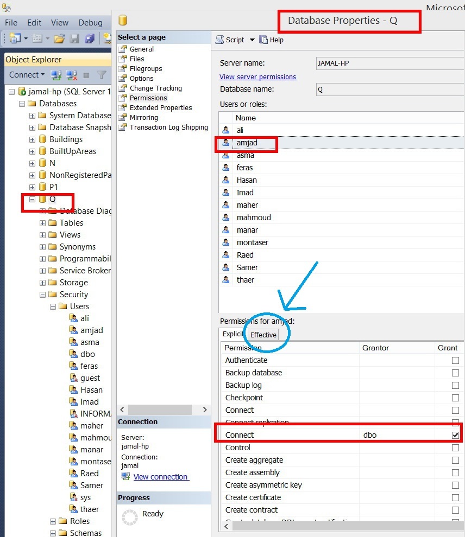Collapse the Q database node
This screenshot has height=537, width=465.
tap(32, 199)
